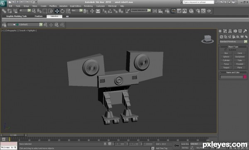Open the Schematic View
This screenshot has width=249, height=150.
[x=185, y=11]
